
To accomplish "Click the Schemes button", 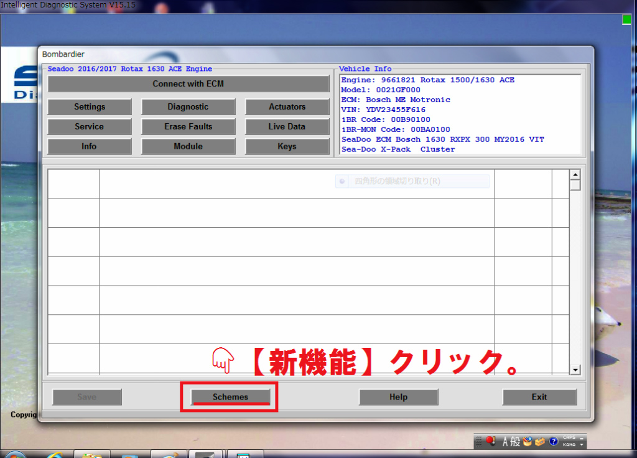I will (x=230, y=397).
